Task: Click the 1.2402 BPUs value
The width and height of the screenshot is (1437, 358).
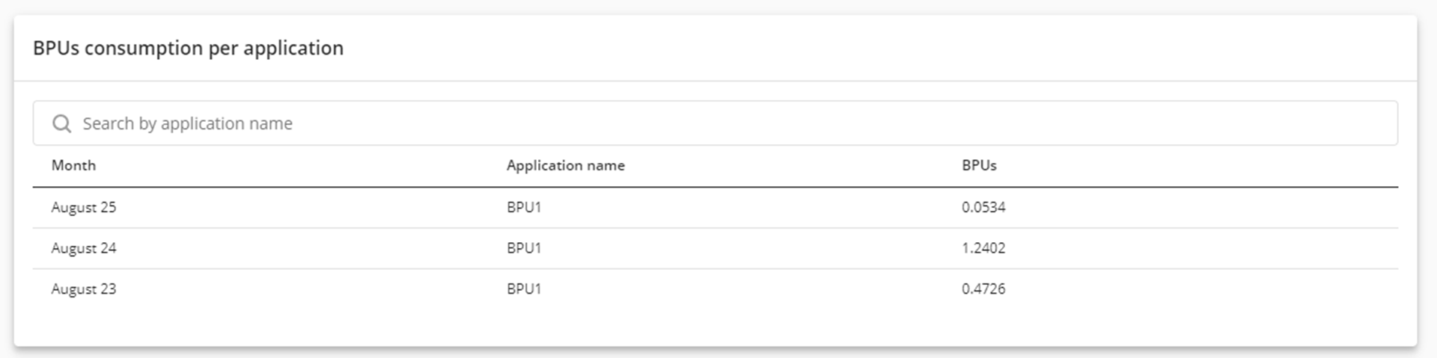Action: tap(983, 248)
